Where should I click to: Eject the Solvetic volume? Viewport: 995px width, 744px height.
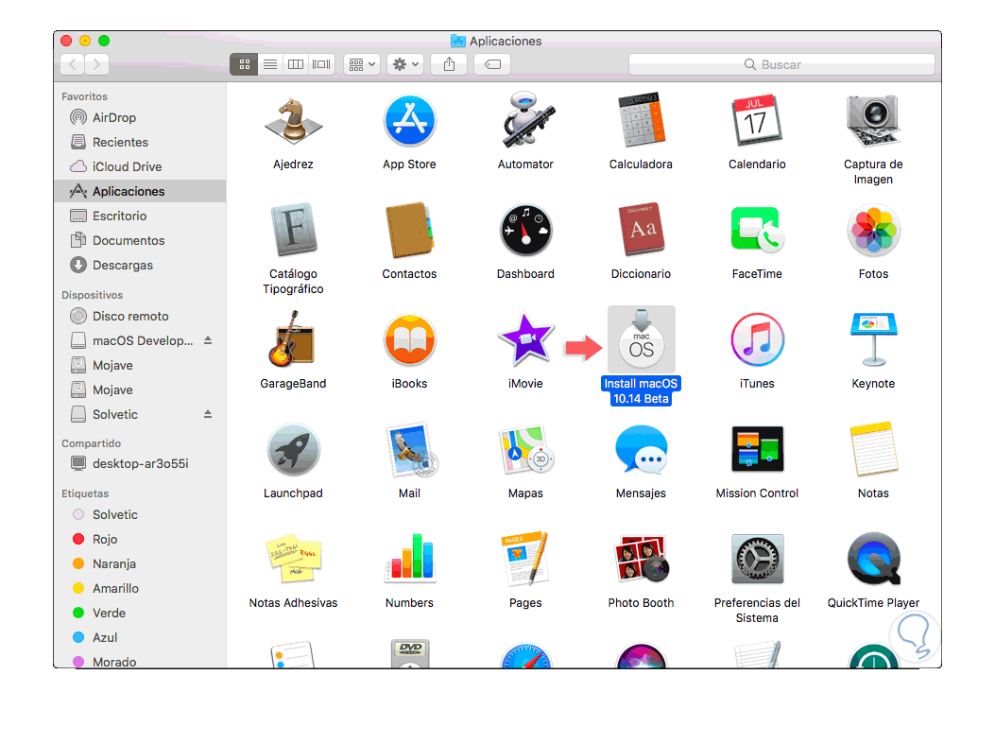tap(208, 414)
